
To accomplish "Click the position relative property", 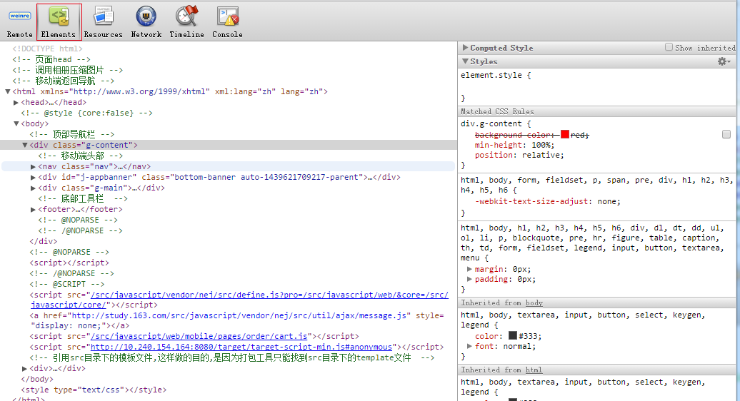I will point(519,155).
